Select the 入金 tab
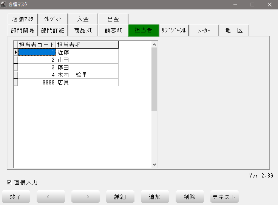278x205 pixels. [x=83, y=19]
